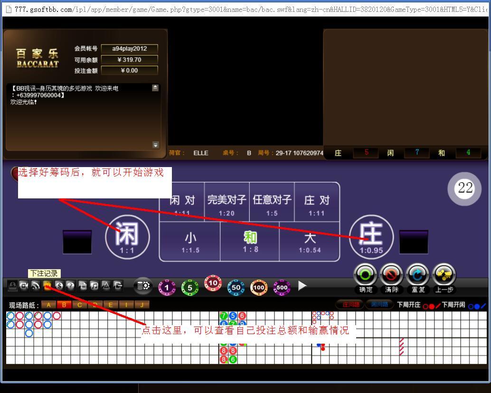Open the deposit tray icon in the toolbar

click(12, 285)
